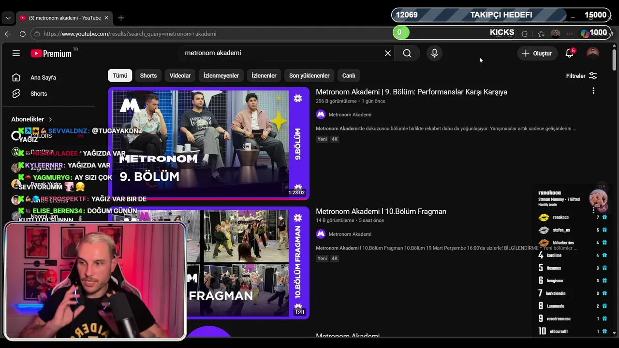Expand the Abonelikler section chevron
The width and height of the screenshot is (619, 348).
[x=50, y=119]
